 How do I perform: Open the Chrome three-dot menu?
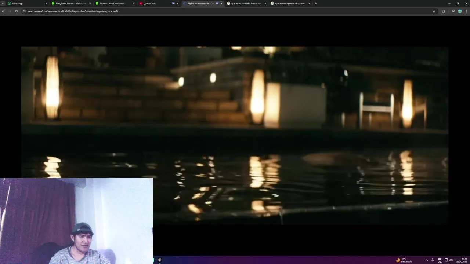(467, 11)
